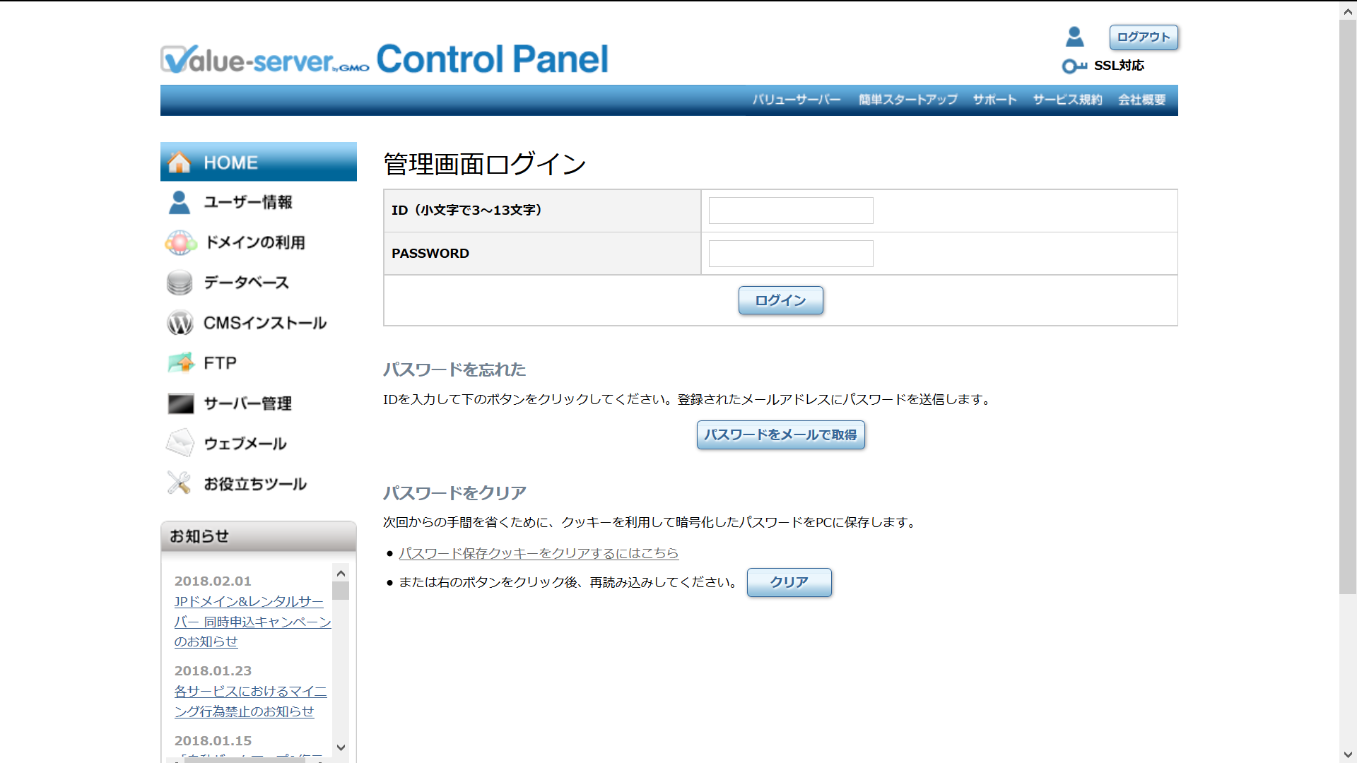Click the HOME house icon in sidebar
1357x763 pixels.
point(180,162)
